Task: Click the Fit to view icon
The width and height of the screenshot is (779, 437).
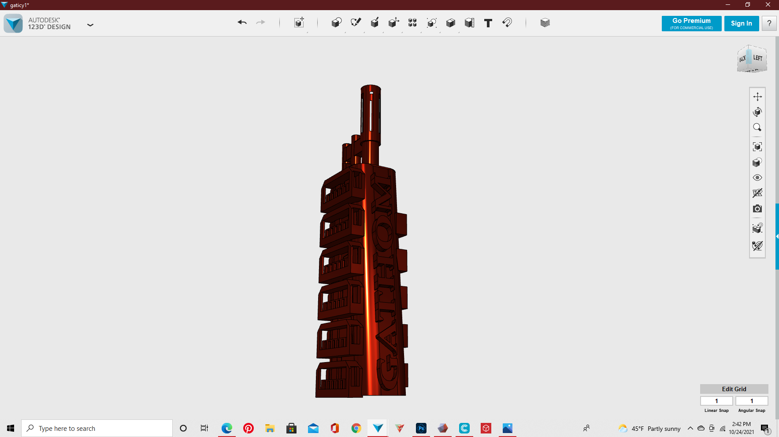Action: tap(757, 147)
